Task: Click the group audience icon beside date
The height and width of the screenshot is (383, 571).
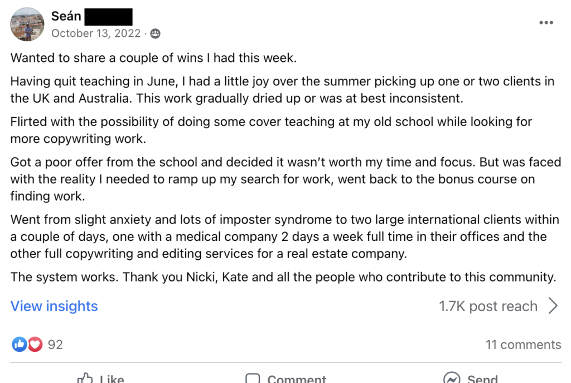Action: click(155, 33)
